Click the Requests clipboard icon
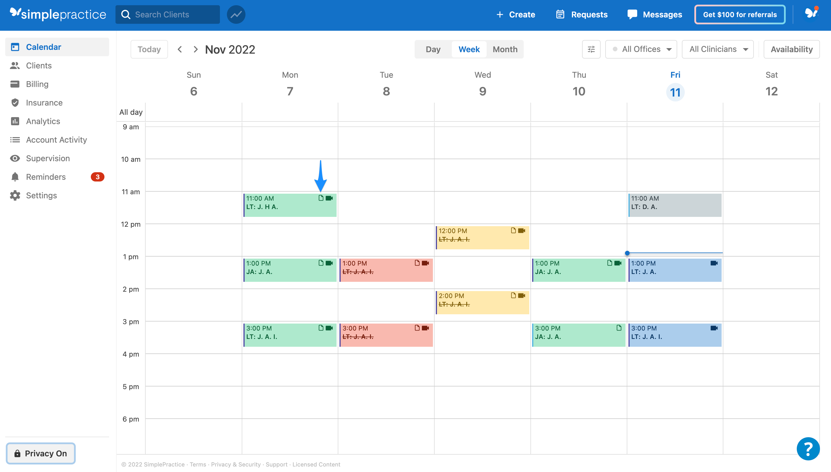This screenshot has width=831, height=472. [x=561, y=14]
